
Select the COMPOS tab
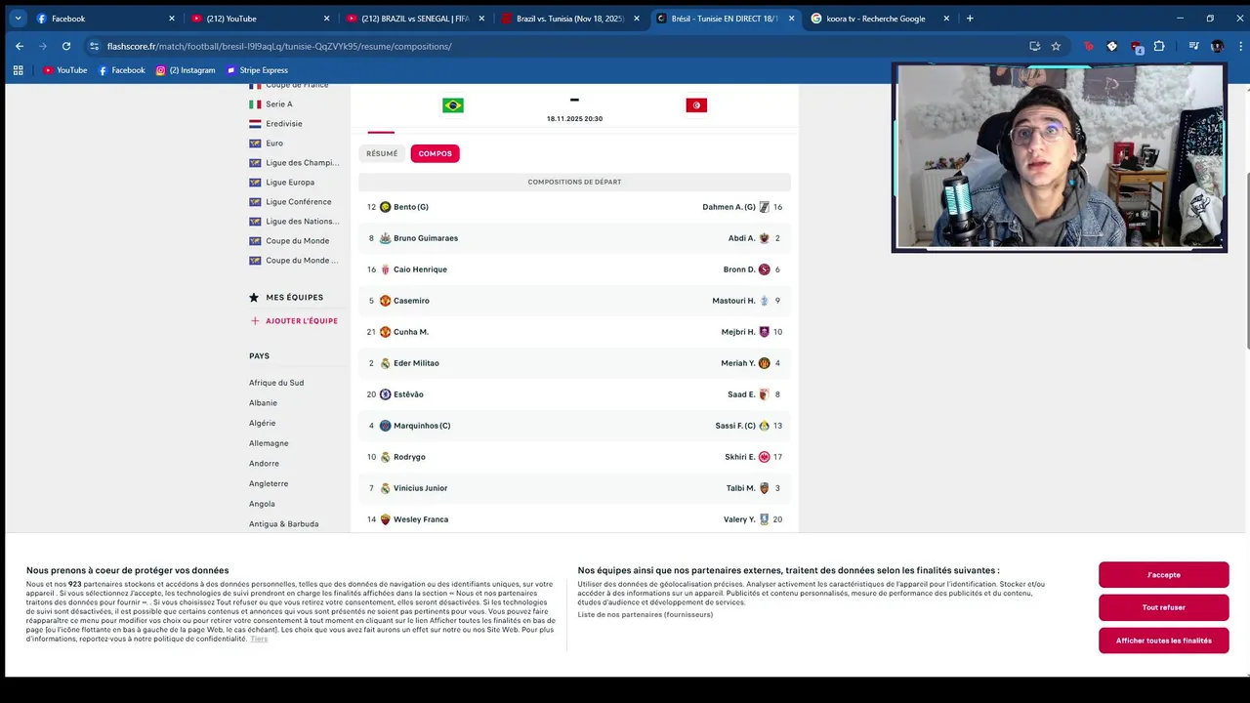(x=436, y=153)
